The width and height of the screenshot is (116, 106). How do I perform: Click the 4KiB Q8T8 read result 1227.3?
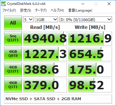pyautogui.click(x=45, y=54)
